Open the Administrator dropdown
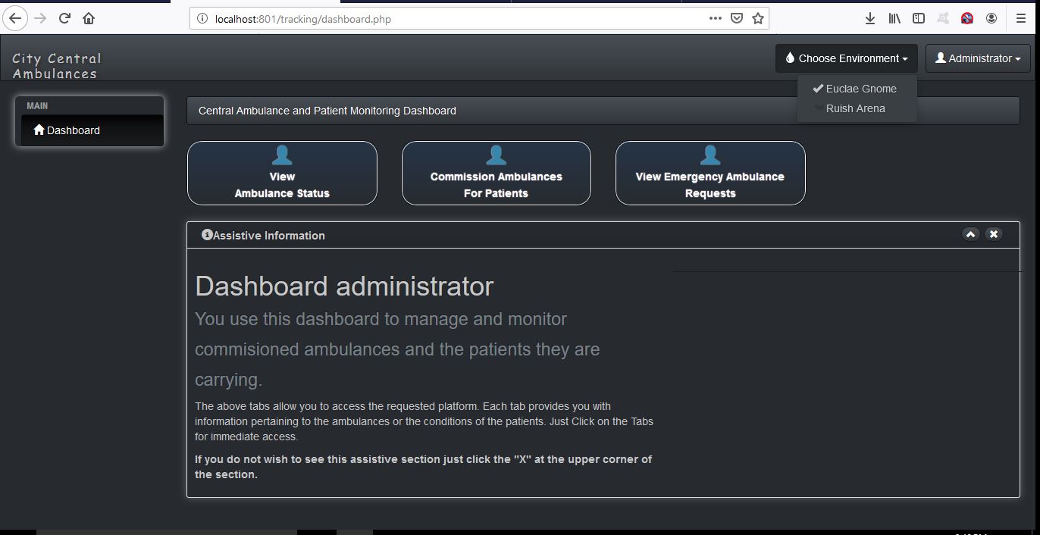Screen dimensions: 1040x535 (978, 58)
